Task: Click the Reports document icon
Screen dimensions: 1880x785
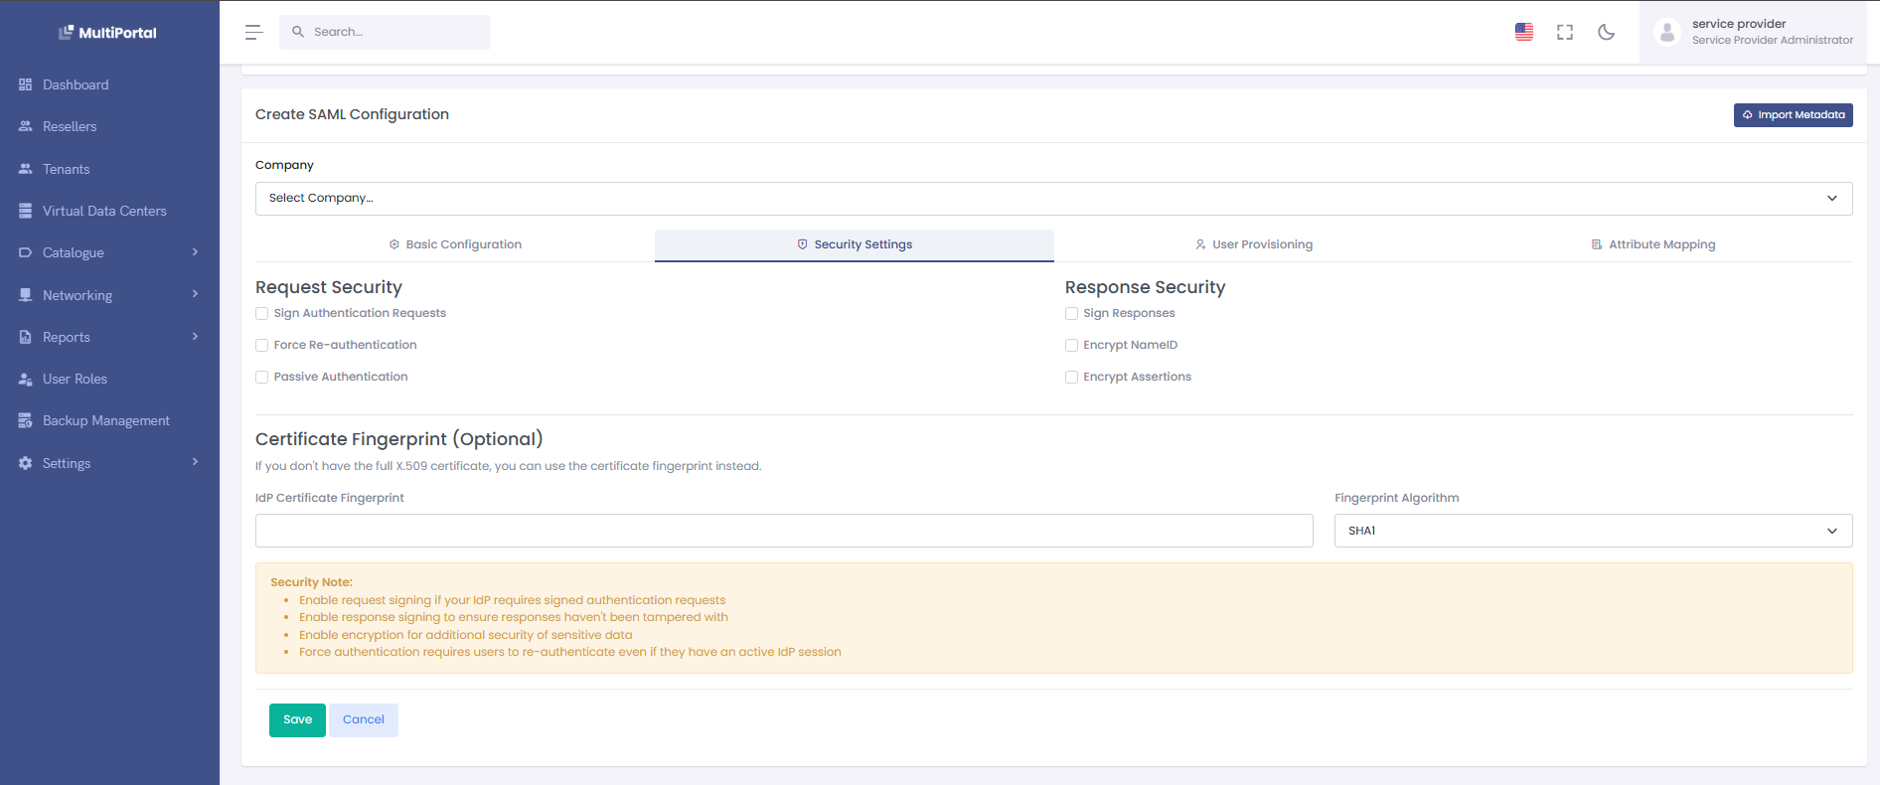Action: click(26, 337)
